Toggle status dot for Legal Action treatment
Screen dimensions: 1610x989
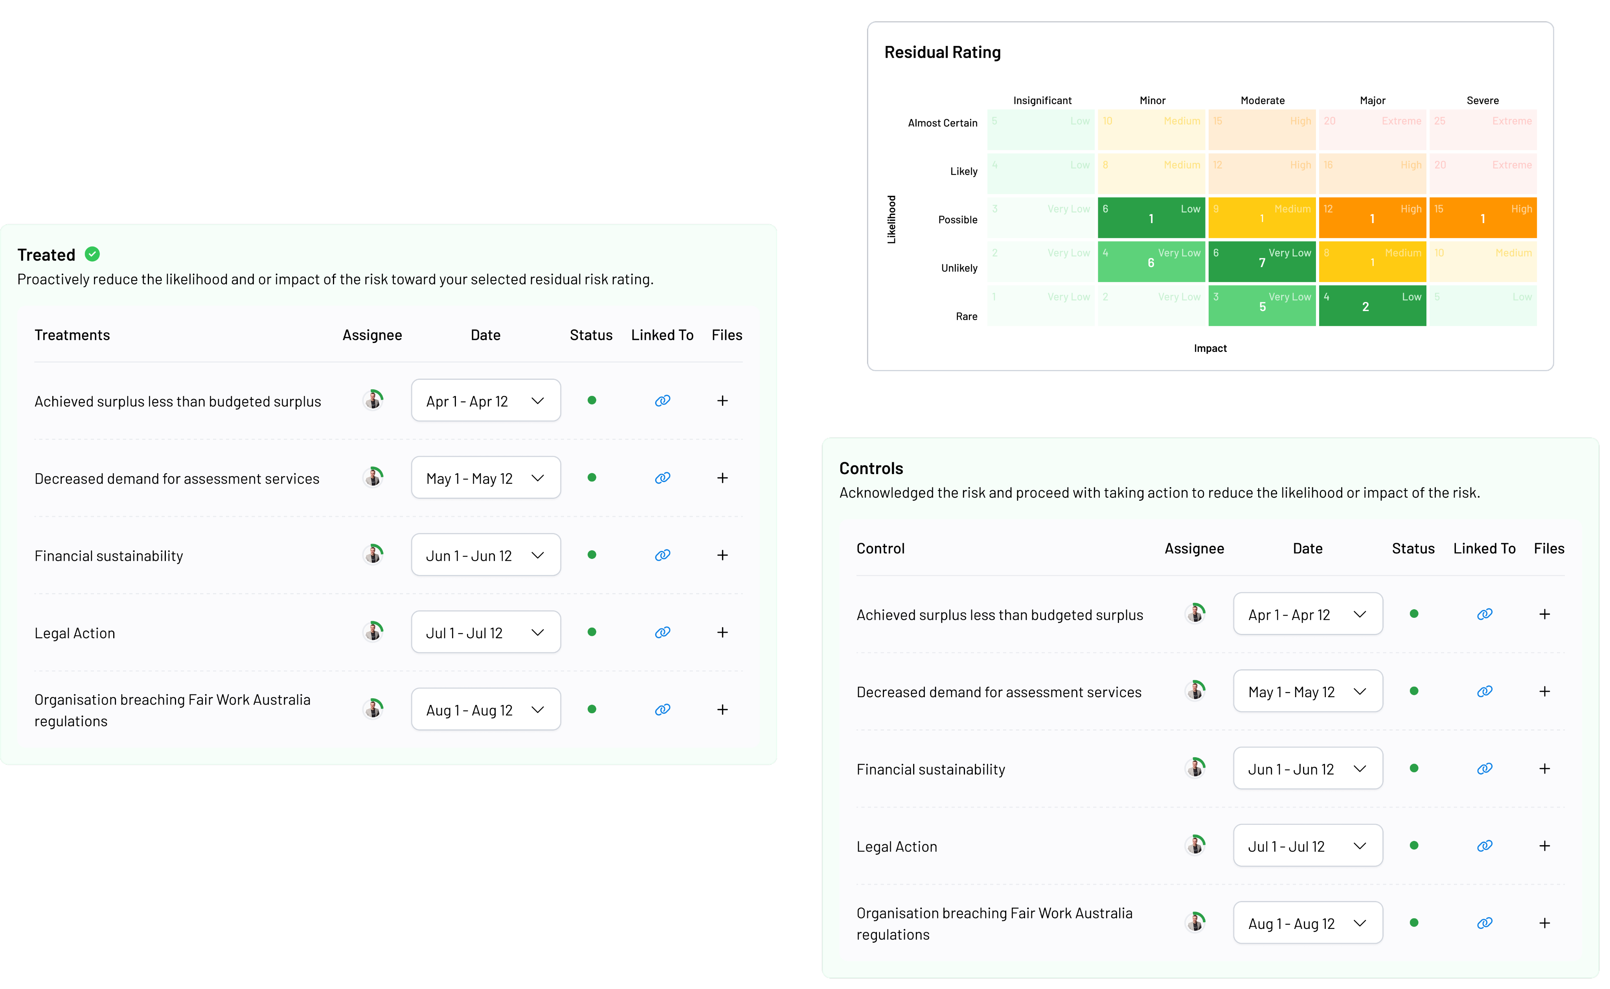(x=592, y=632)
